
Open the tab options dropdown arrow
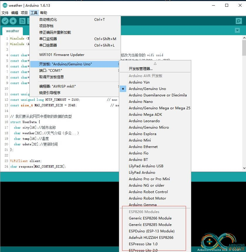[x=237, y=30]
